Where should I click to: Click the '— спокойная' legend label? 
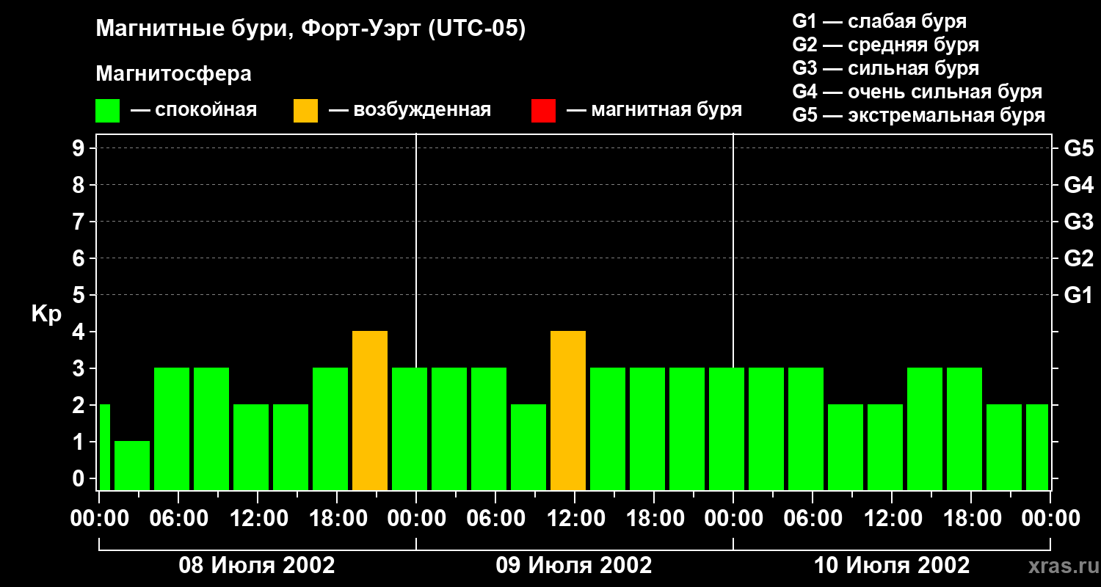click(x=194, y=110)
